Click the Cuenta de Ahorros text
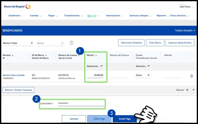 pos(67,78)
